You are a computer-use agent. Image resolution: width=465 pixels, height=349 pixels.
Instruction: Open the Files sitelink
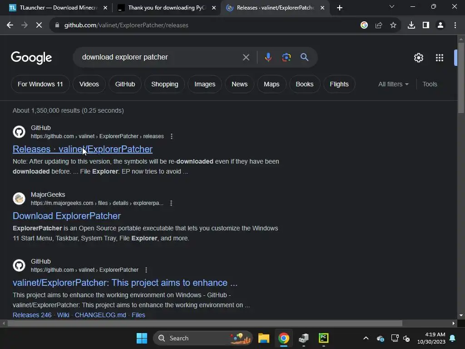(139, 315)
